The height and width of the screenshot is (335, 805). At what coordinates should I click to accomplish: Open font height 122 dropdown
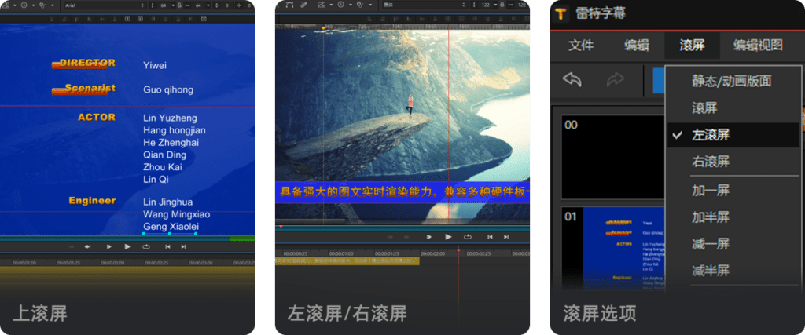tap(495, 5)
